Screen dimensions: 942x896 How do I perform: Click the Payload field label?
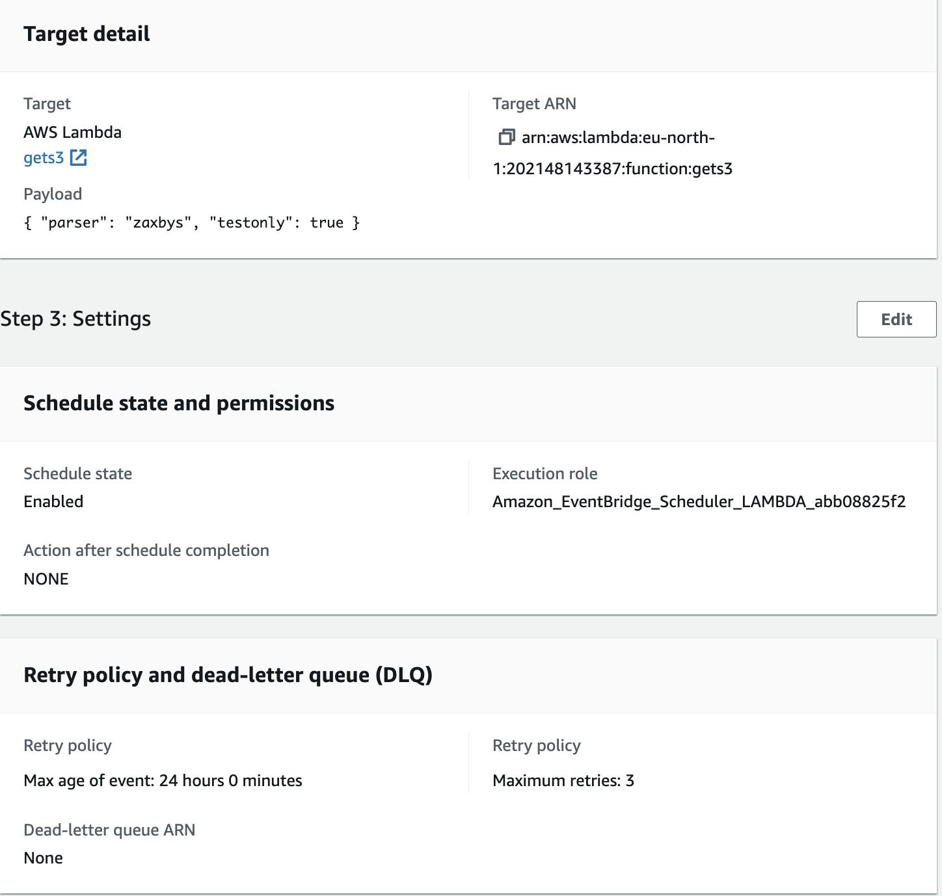(x=53, y=194)
